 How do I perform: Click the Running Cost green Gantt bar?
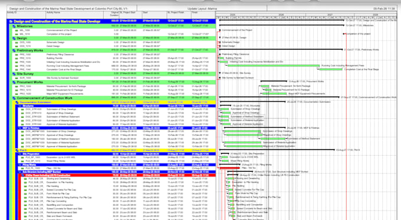274,66
